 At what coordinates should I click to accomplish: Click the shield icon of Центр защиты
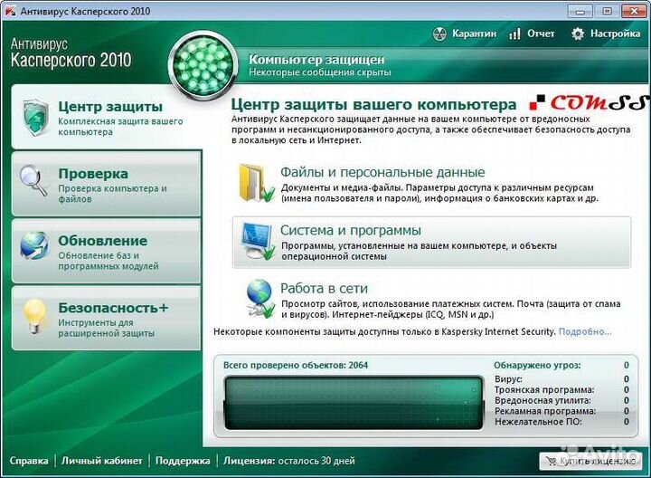(x=35, y=118)
